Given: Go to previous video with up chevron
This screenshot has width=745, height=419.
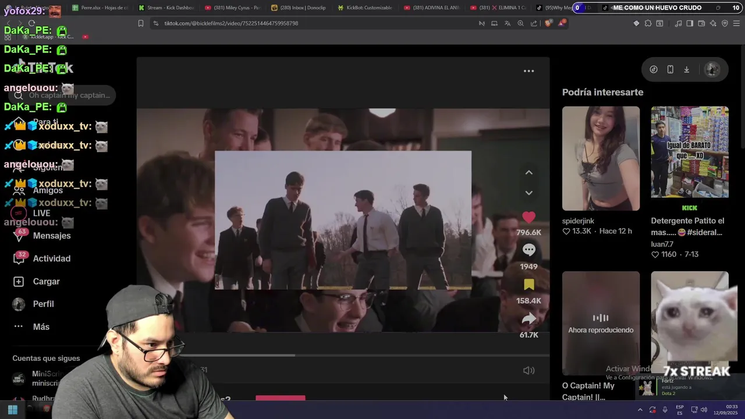Looking at the screenshot, I should (x=528, y=172).
